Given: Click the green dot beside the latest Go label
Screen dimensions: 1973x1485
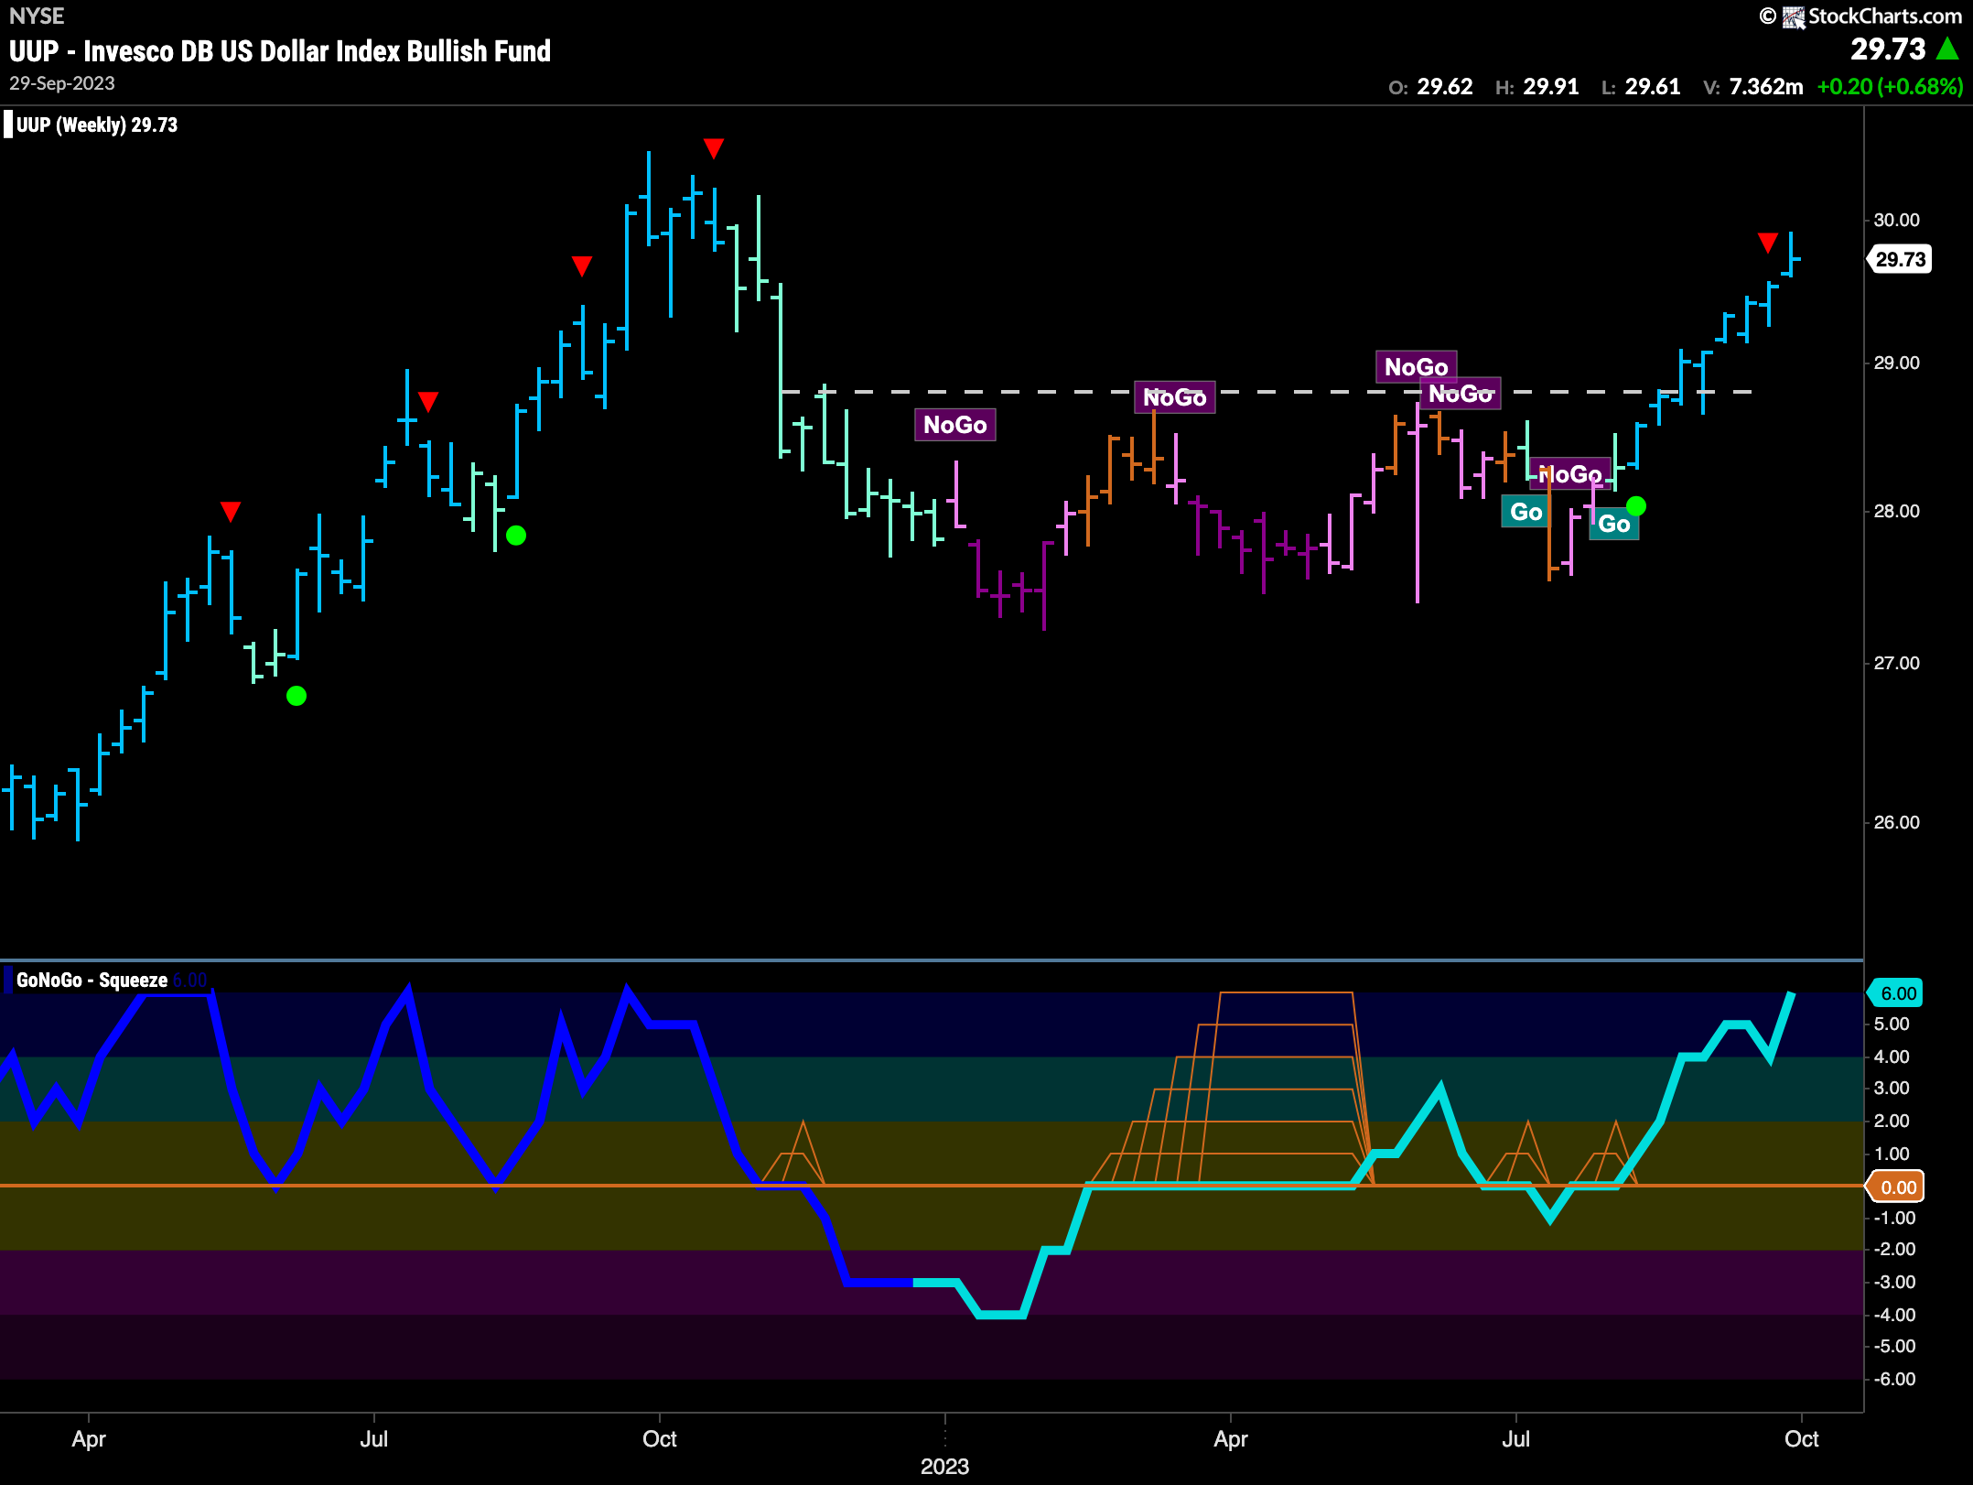Looking at the screenshot, I should point(1636,505).
